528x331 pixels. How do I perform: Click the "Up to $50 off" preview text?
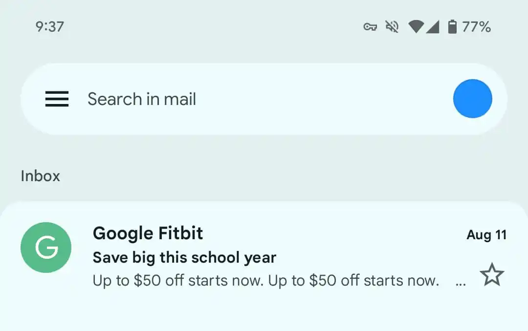(x=265, y=281)
